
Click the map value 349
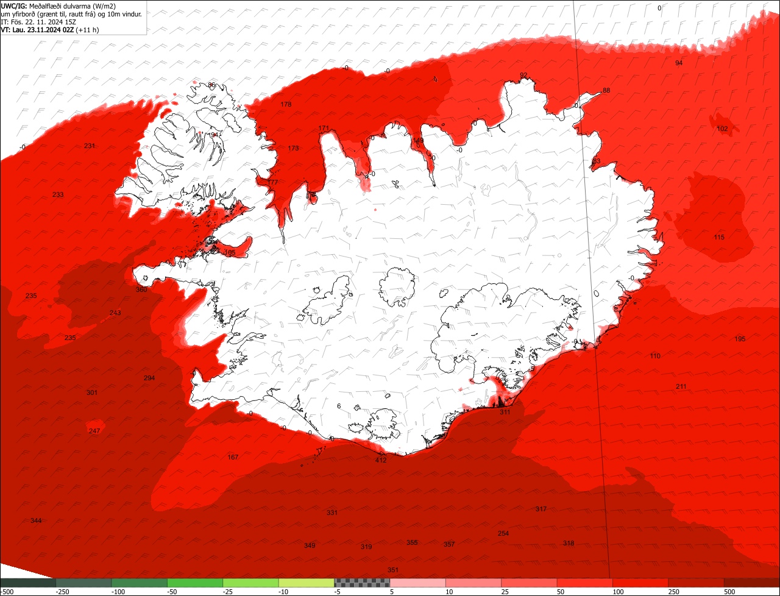(x=310, y=545)
